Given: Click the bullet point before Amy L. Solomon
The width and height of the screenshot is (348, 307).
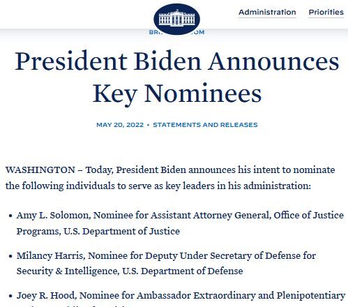Looking at the screenshot, I should click(x=10, y=216).
